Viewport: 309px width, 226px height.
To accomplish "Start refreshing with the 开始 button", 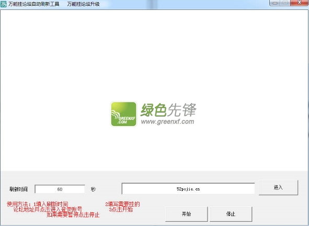I will (x=187, y=214).
